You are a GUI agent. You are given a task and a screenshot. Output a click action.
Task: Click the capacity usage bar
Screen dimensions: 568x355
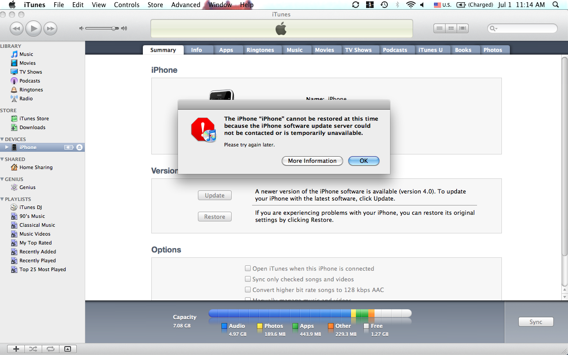point(310,313)
